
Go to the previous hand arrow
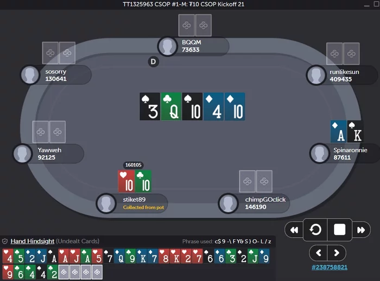coord(319,253)
